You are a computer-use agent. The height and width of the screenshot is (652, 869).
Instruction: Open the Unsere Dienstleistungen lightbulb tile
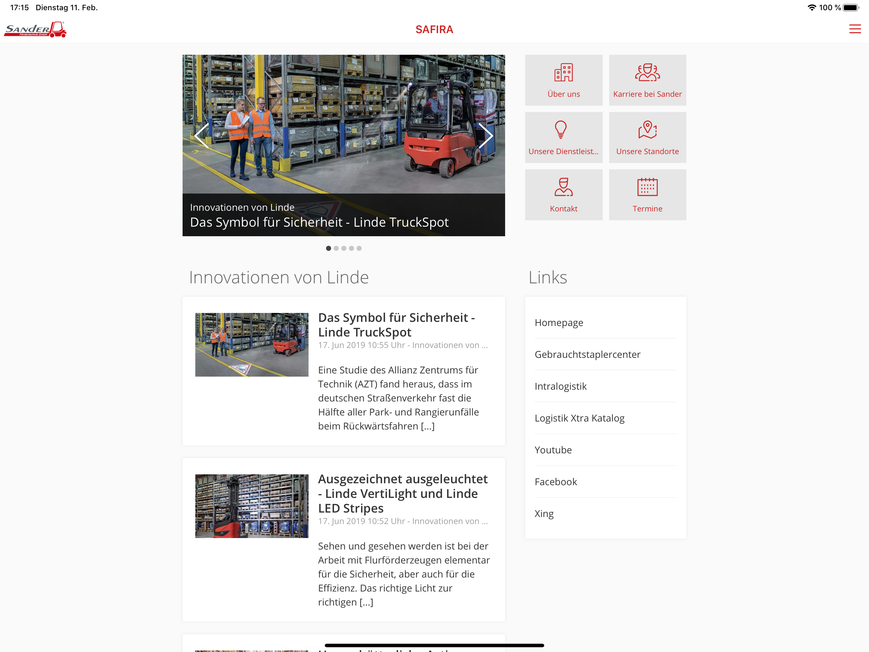pyautogui.click(x=563, y=138)
